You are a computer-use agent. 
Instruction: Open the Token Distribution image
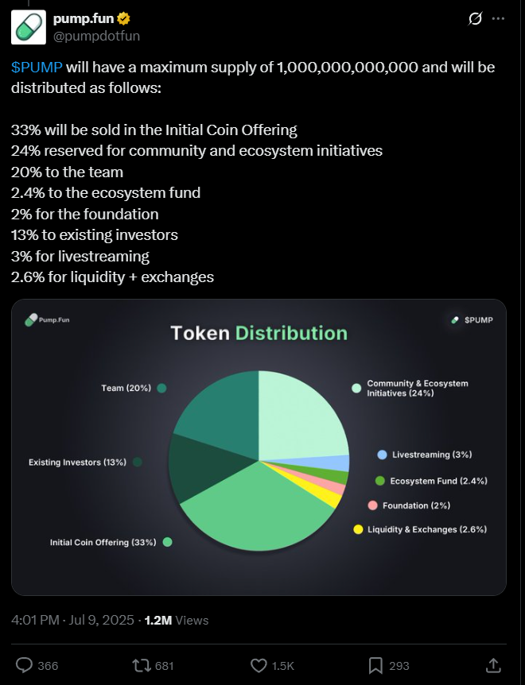pos(259,447)
